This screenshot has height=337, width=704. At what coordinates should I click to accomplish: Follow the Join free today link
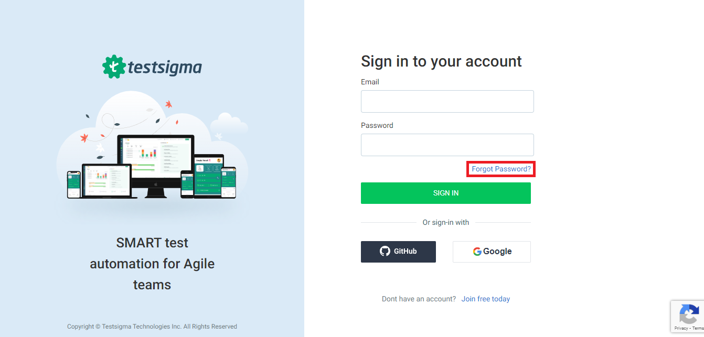(x=485, y=299)
